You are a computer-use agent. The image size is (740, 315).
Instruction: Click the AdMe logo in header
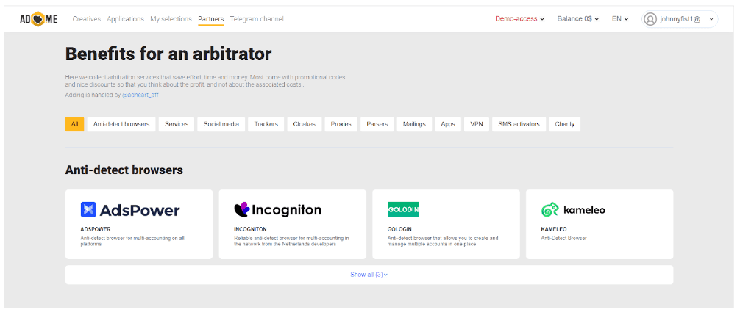[39, 19]
